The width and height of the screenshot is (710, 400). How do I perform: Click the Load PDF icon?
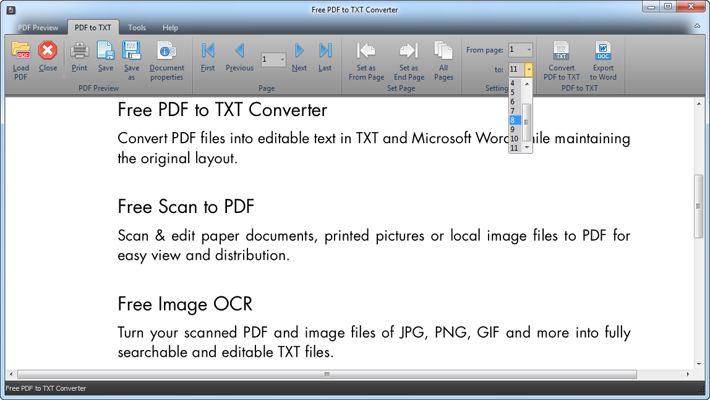pyautogui.click(x=21, y=52)
